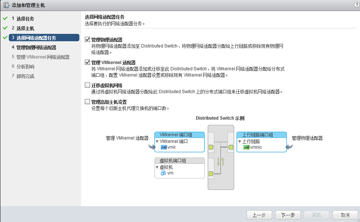Click the 管理高级主机设置 label text
360x222 pixels.
[x=109, y=102]
